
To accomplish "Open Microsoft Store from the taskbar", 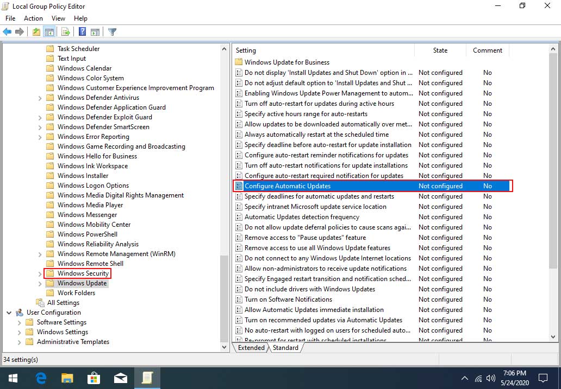I will pyautogui.click(x=94, y=378).
